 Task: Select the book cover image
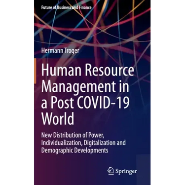[92, 92]
